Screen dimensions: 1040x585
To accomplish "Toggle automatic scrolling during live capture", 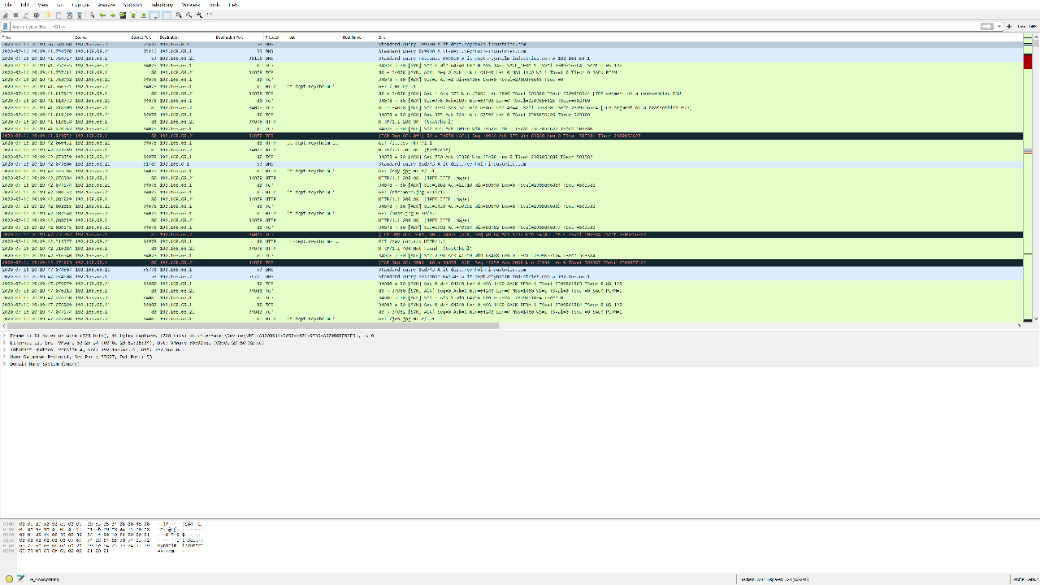I will (155, 14).
